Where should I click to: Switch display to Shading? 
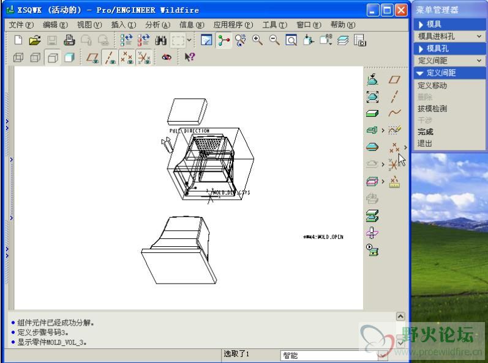point(69,57)
